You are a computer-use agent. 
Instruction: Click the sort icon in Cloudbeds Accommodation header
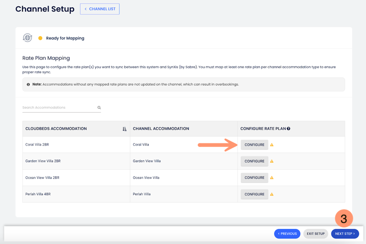124,129
